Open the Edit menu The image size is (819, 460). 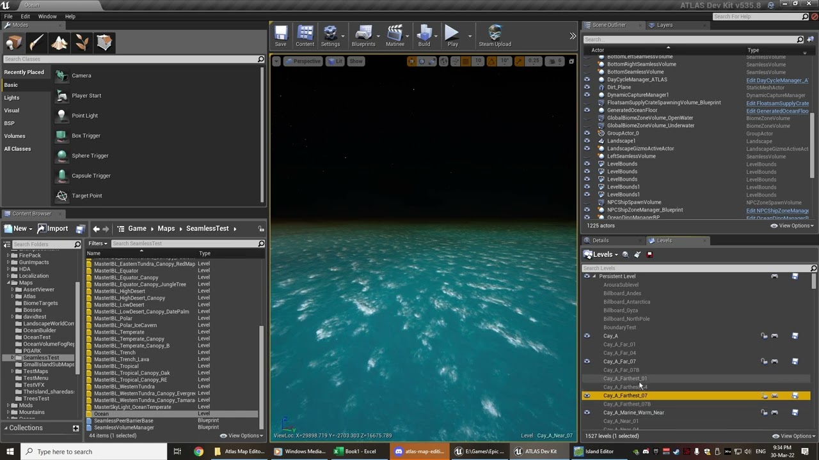point(26,16)
